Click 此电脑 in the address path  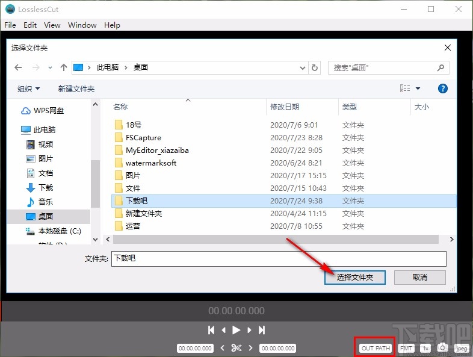(107, 67)
